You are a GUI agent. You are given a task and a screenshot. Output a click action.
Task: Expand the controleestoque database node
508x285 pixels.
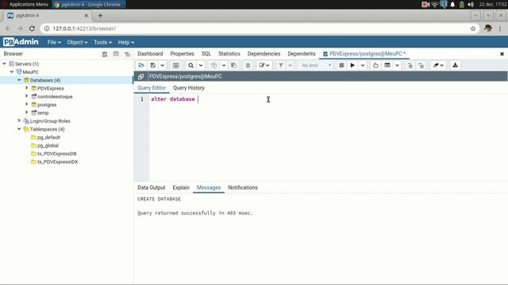[x=26, y=96]
